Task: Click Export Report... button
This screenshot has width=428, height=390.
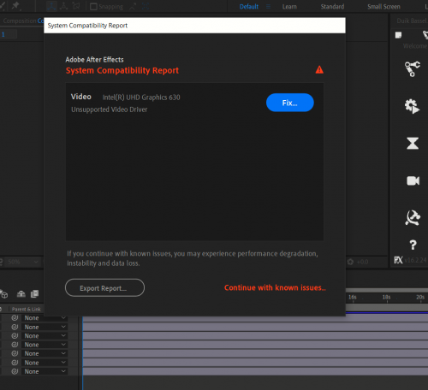Action: tap(104, 288)
